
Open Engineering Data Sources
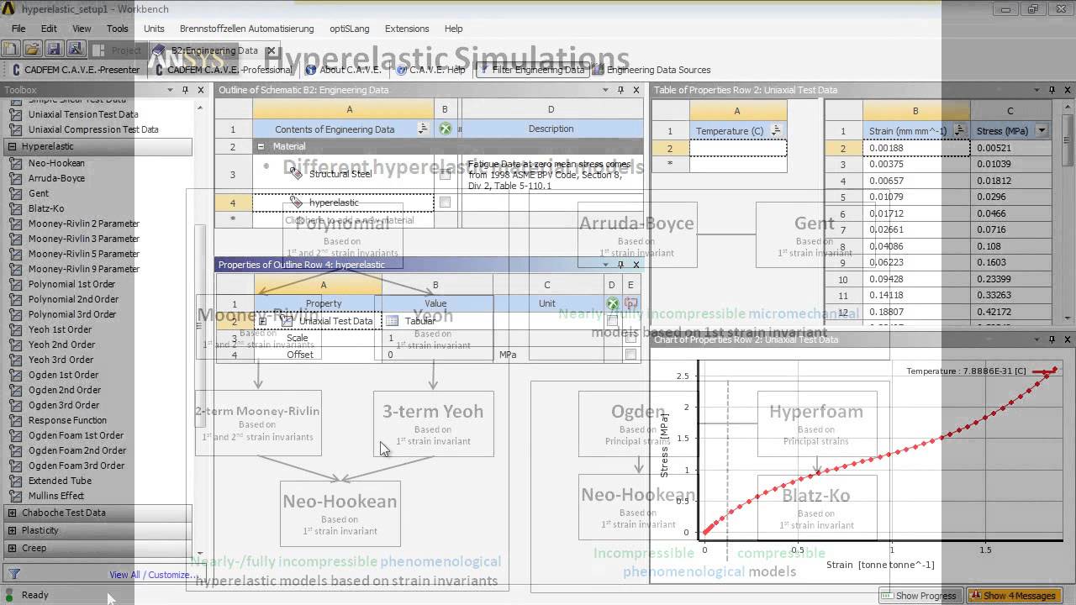(x=651, y=70)
